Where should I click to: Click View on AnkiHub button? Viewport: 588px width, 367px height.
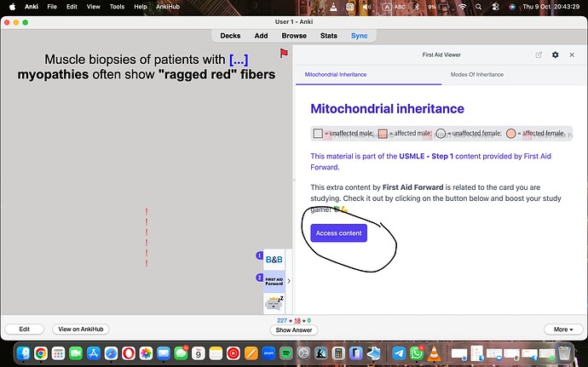(82, 329)
